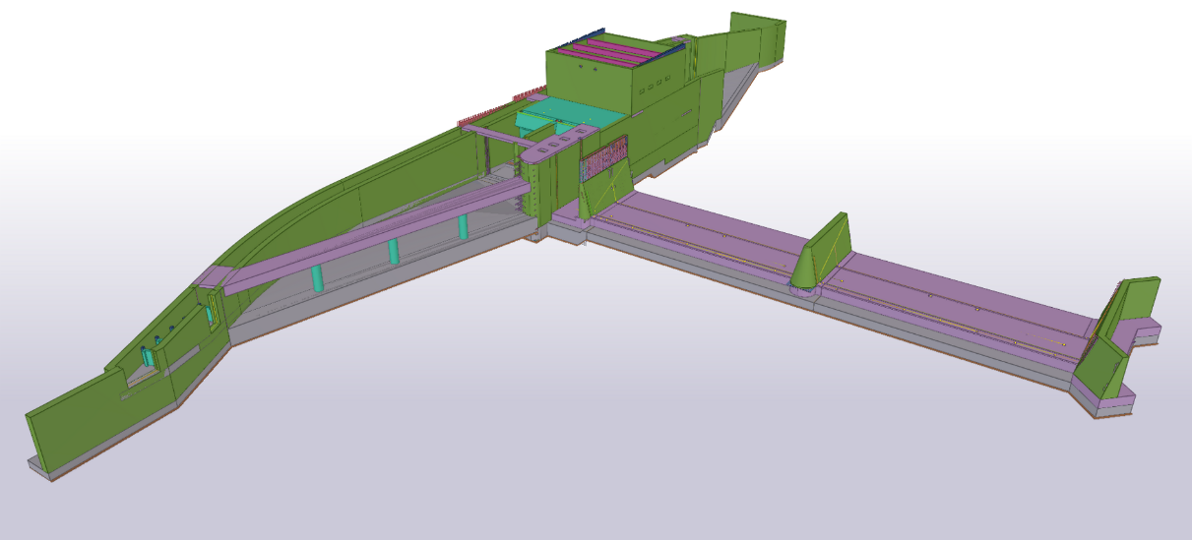The height and width of the screenshot is (540, 1192).
Task: Select the red grated panel beside the central structure
Action: click(604, 159)
